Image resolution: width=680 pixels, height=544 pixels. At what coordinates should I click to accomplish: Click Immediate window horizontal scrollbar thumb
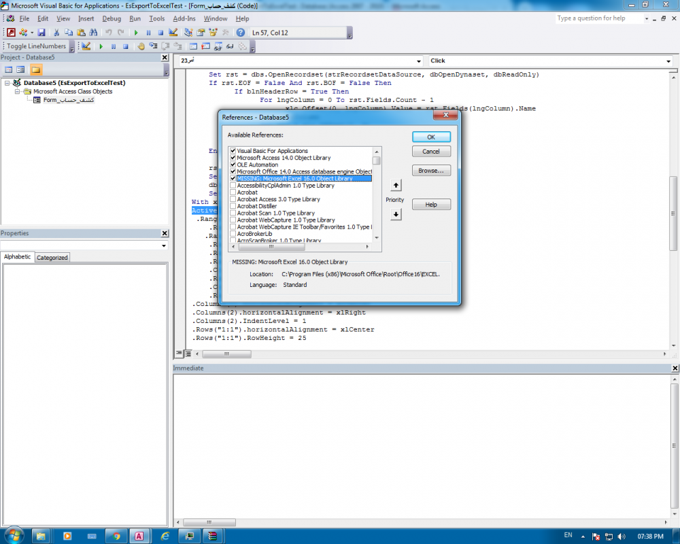[x=209, y=522]
